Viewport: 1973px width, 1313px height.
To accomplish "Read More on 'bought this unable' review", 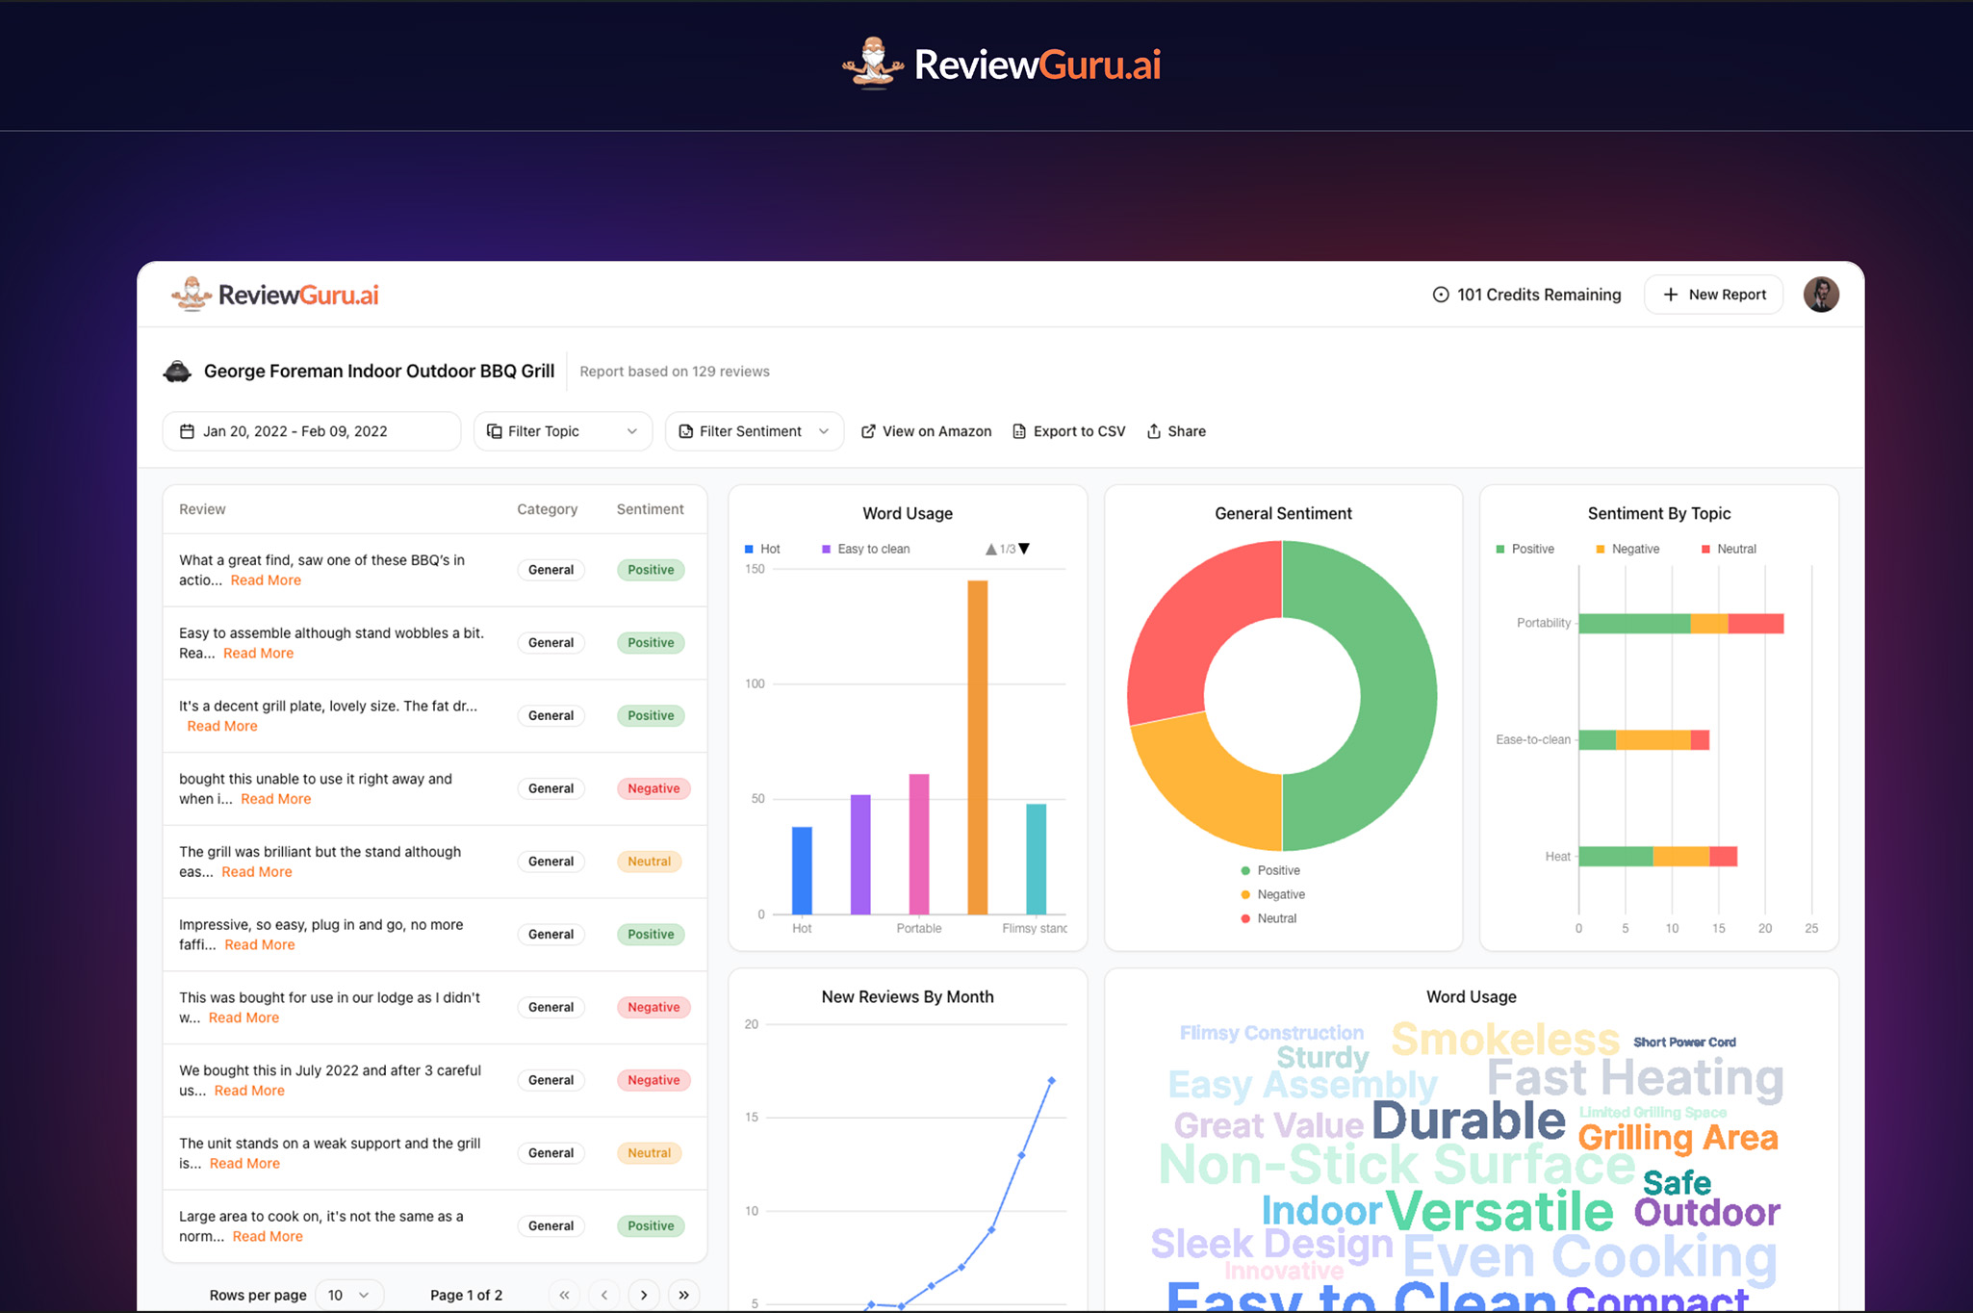I will [x=276, y=799].
